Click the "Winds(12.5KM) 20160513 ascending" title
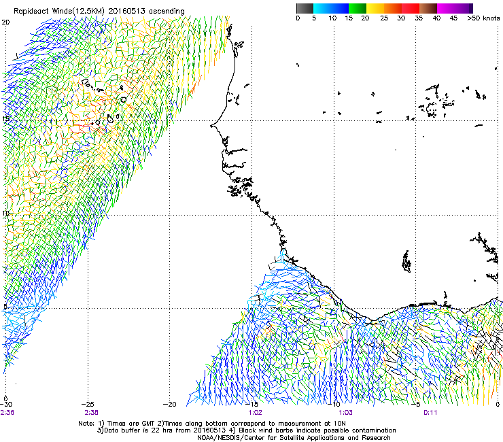The image size is (503, 442). point(118,11)
